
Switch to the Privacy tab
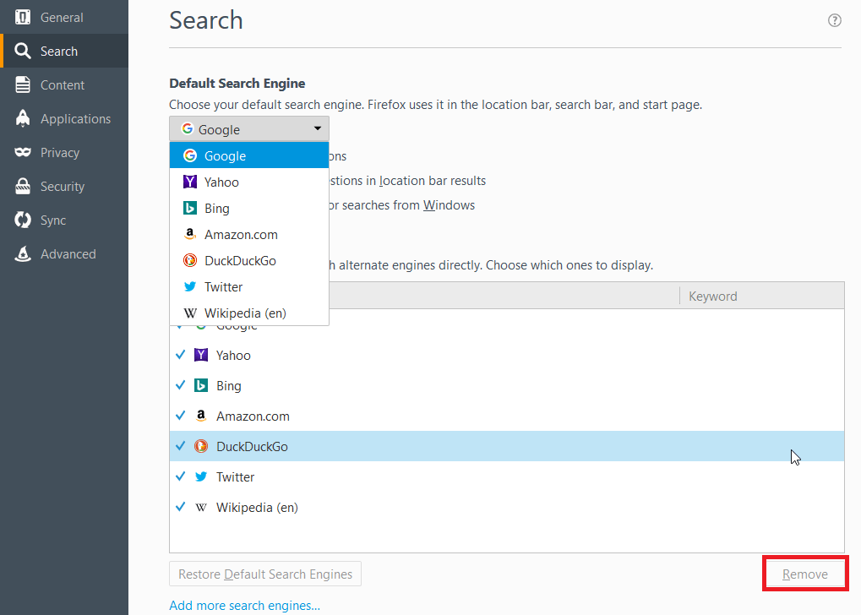(x=64, y=152)
